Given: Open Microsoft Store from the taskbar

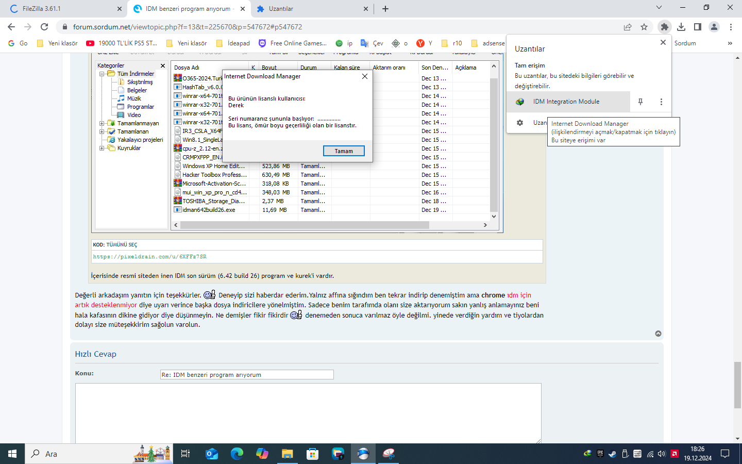Looking at the screenshot, I should [313, 454].
